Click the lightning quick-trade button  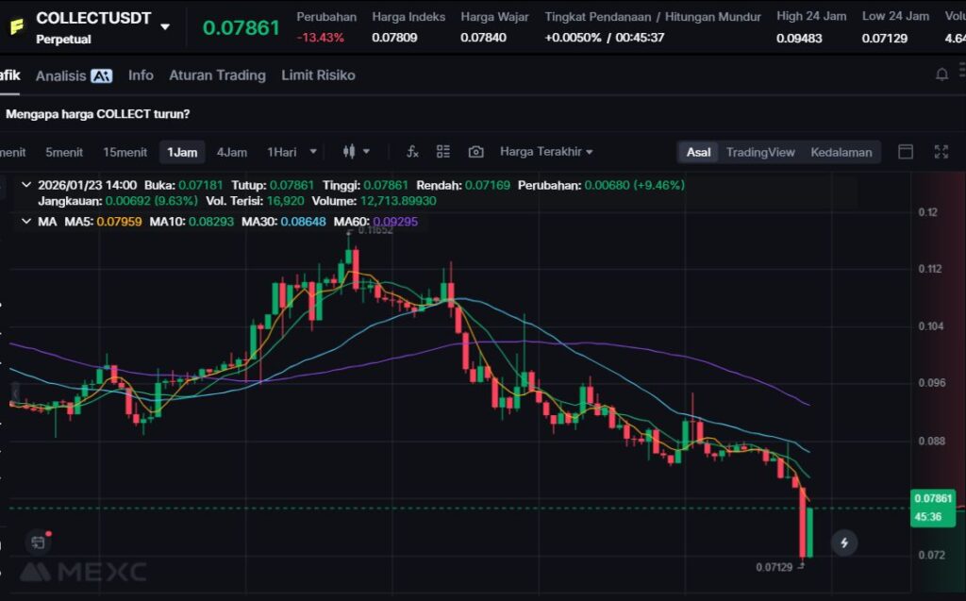844,543
